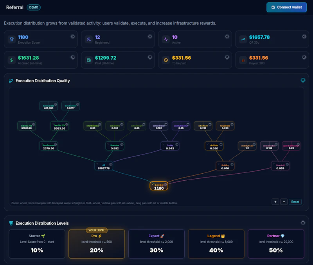
Task: Click Execution Distribution Levels info icon
Action: tap(303, 223)
